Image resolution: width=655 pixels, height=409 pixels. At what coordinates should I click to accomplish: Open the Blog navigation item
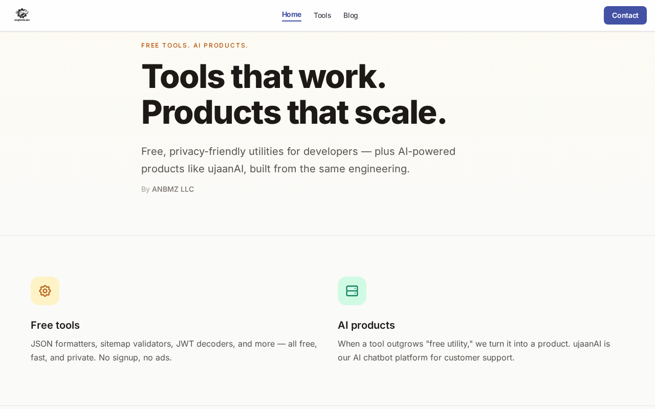pyautogui.click(x=351, y=15)
